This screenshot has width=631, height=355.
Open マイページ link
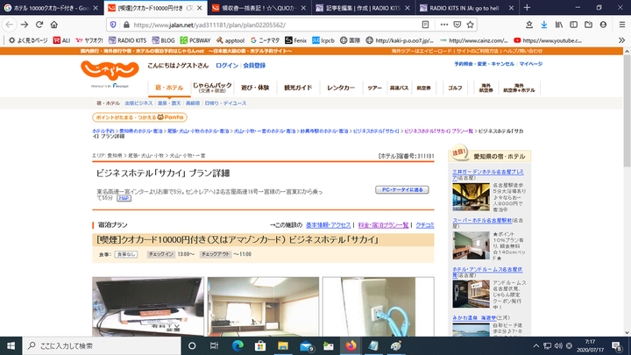[531, 64]
